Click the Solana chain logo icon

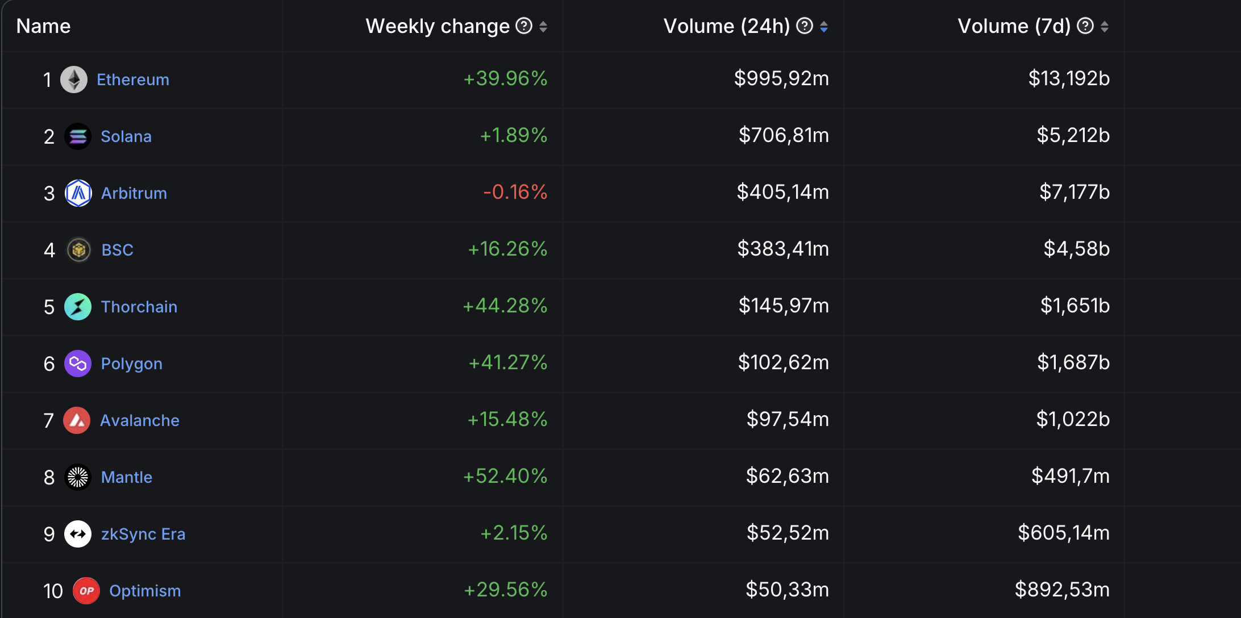point(78,136)
